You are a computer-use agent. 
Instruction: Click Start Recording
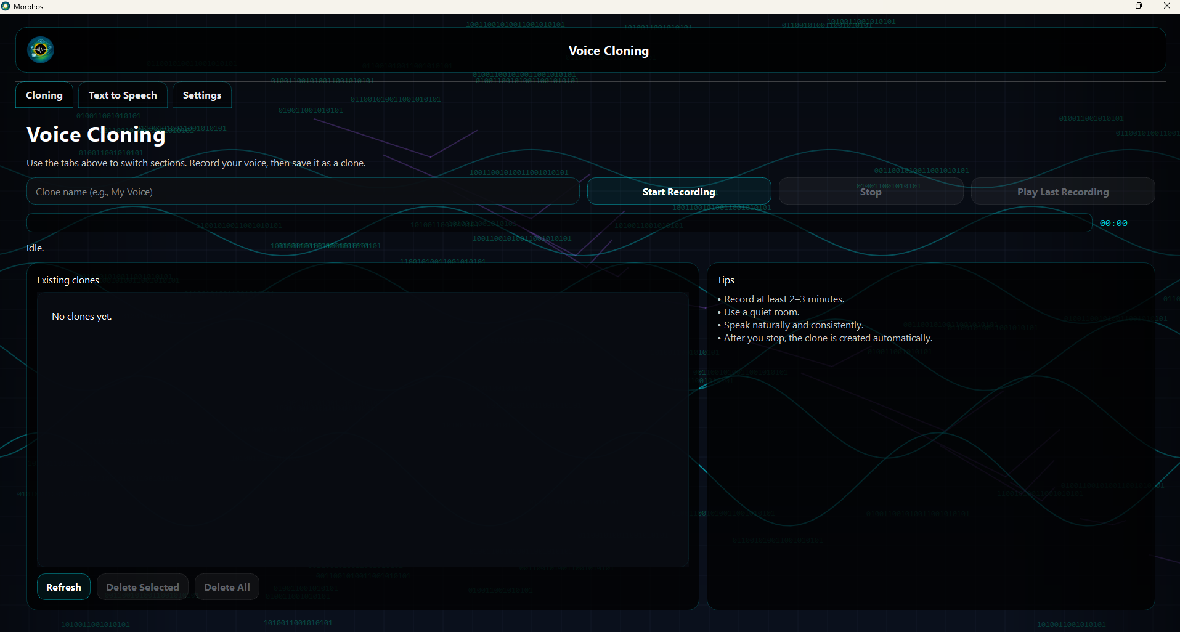pyautogui.click(x=678, y=192)
